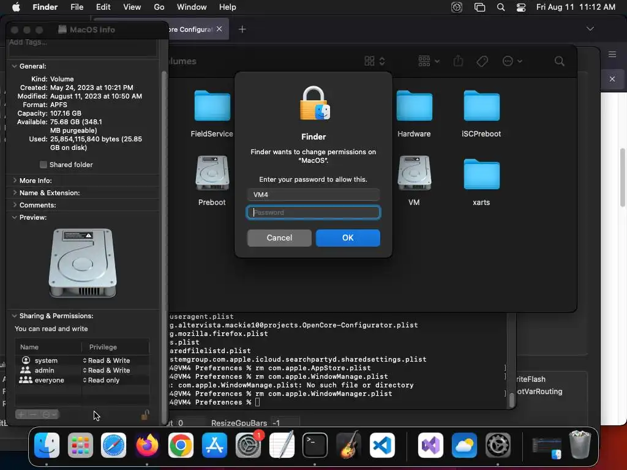Expand the Comments section
Image resolution: width=627 pixels, height=470 pixels.
pos(15,205)
